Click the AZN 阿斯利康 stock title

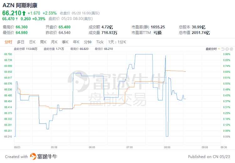point(20,5)
